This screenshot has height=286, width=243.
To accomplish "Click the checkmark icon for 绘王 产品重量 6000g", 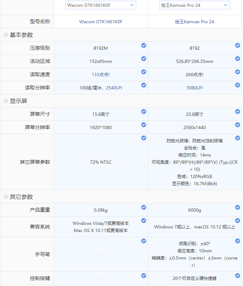I will point(238,207).
